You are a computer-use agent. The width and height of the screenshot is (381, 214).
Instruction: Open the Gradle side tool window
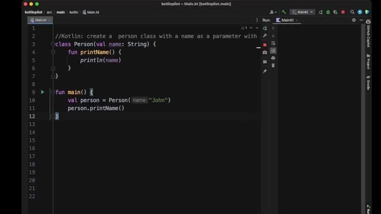pyautogui.click(x=368, y=83)
